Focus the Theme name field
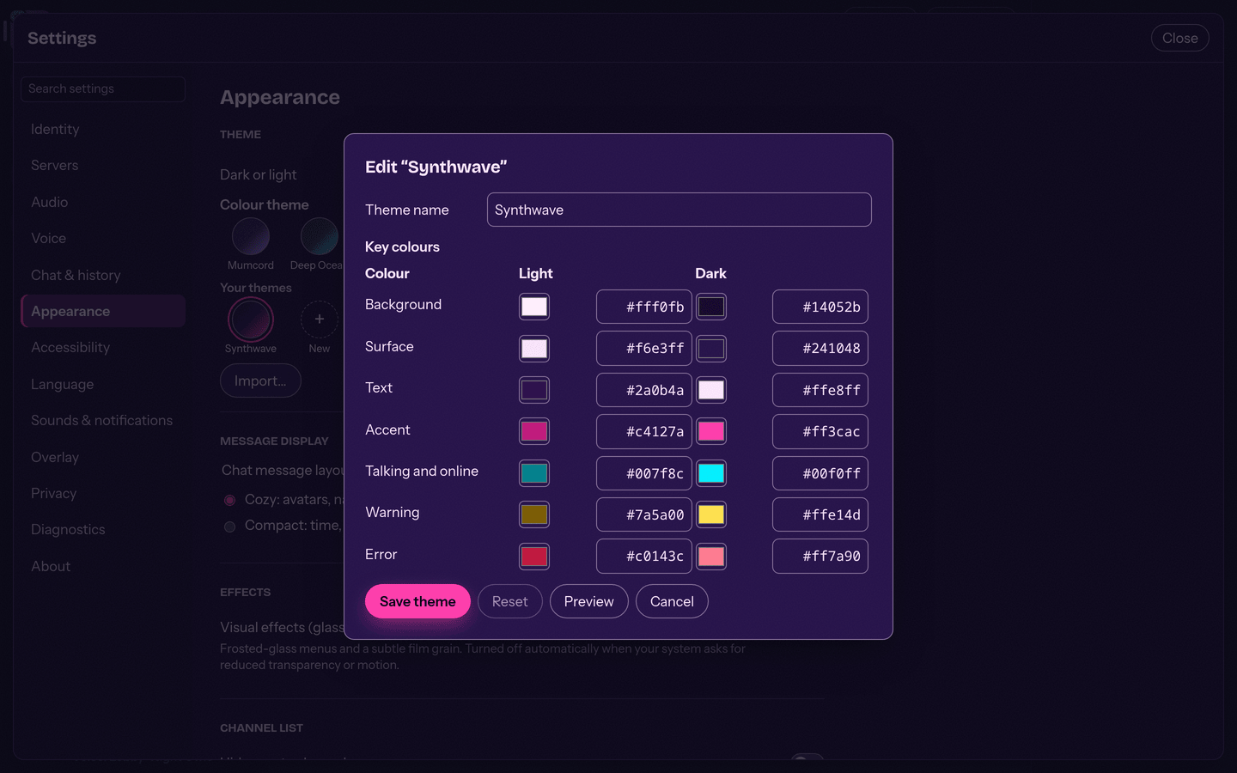Image resolution: width=1237 pixels, height=773 pixels. point(679,210)
